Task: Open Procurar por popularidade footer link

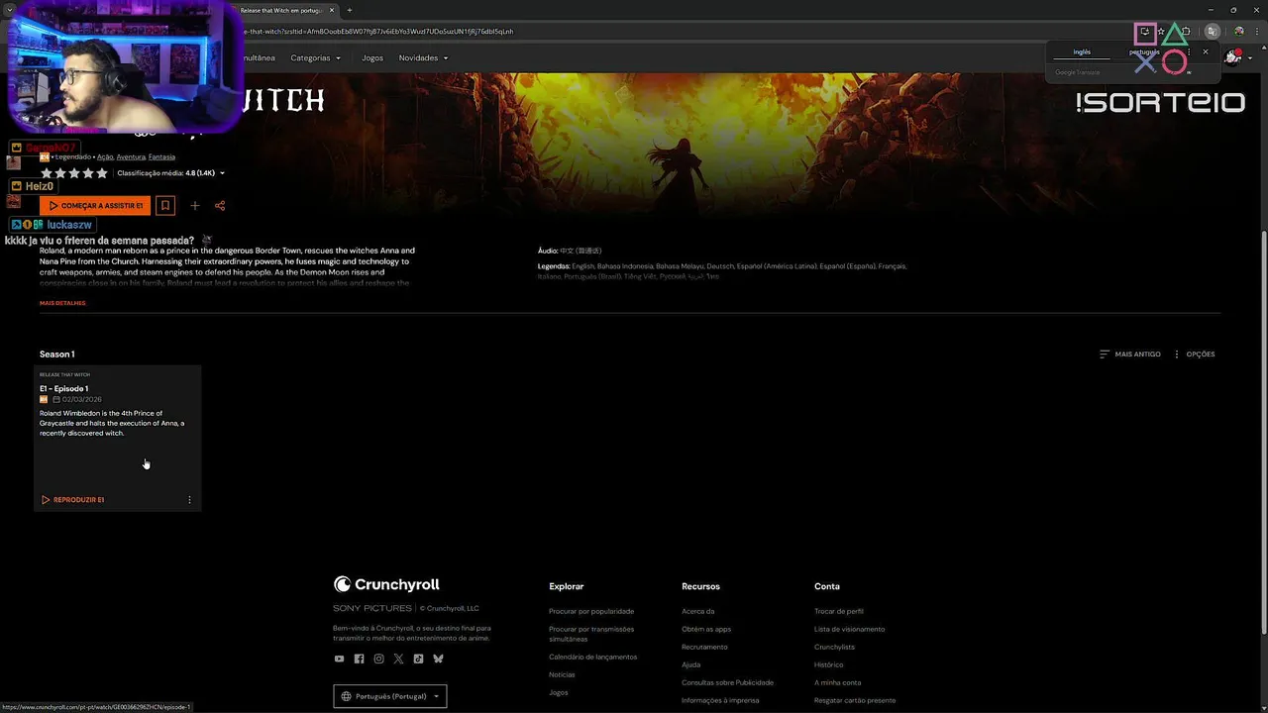Action: point(591,611)
